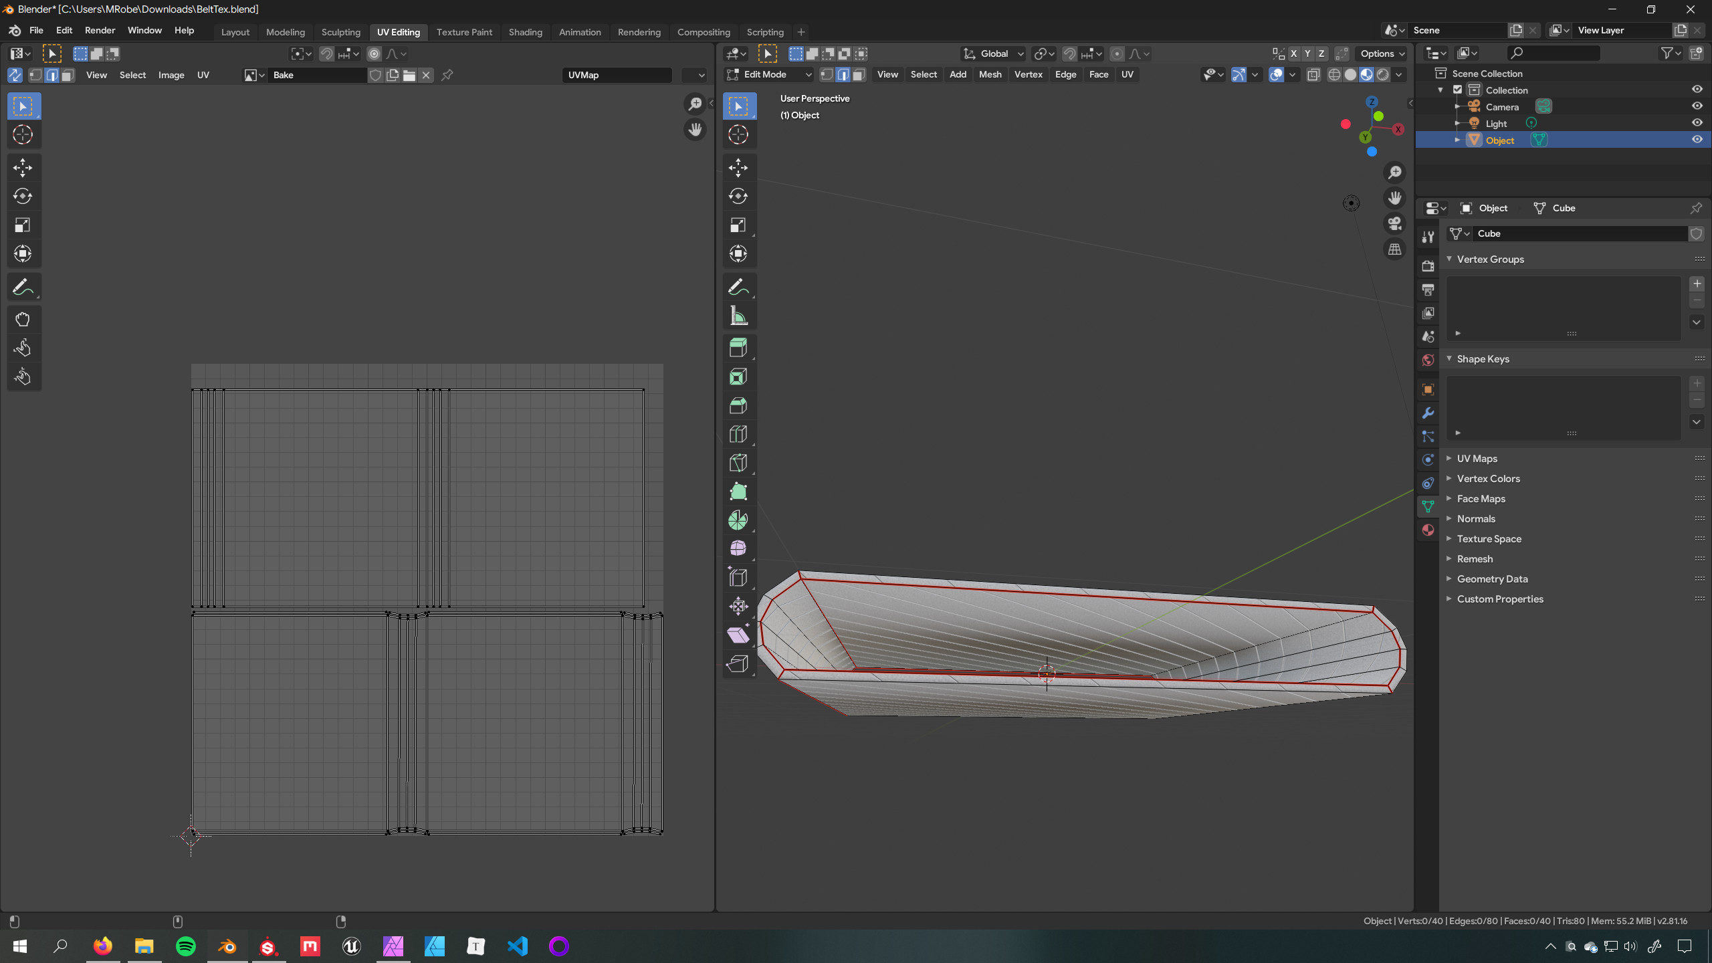Click the Cube mesh name field
Viewport: 1712px width, 963px height.
[x=1578, y=233]
